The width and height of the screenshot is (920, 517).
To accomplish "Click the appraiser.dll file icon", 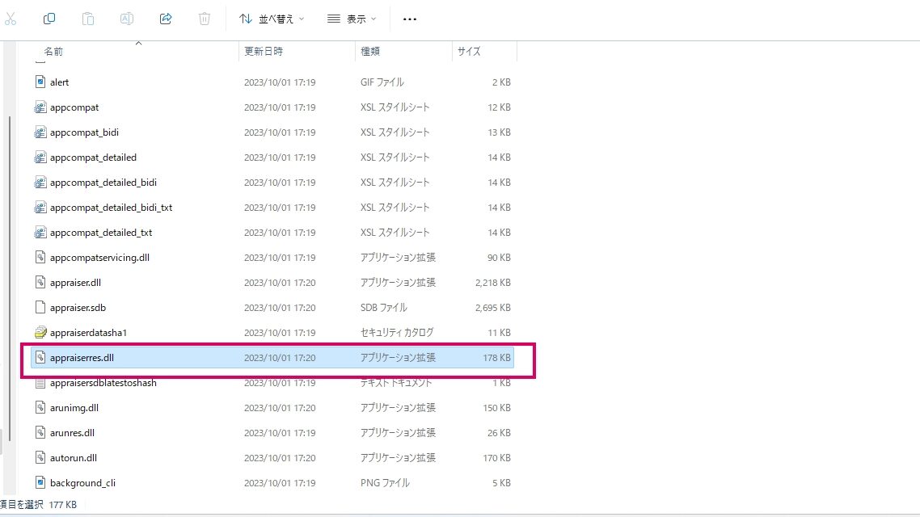I will click(40, 283).
